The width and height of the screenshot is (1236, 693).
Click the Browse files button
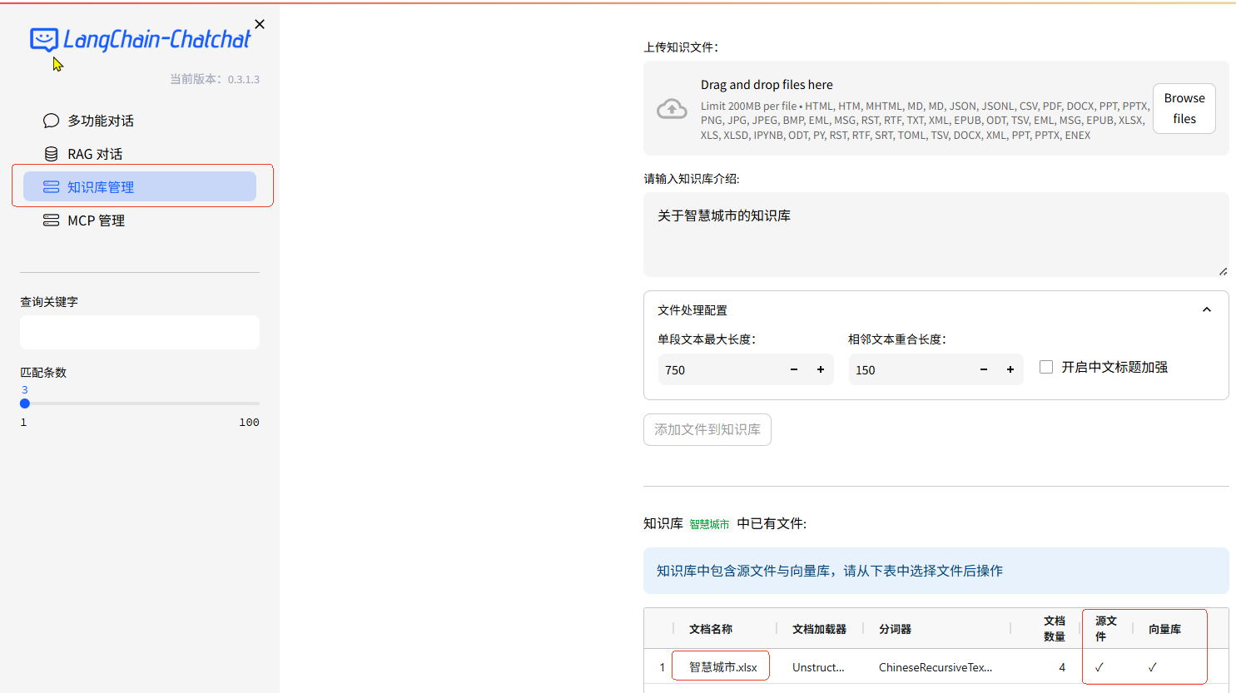[1184, 107]
